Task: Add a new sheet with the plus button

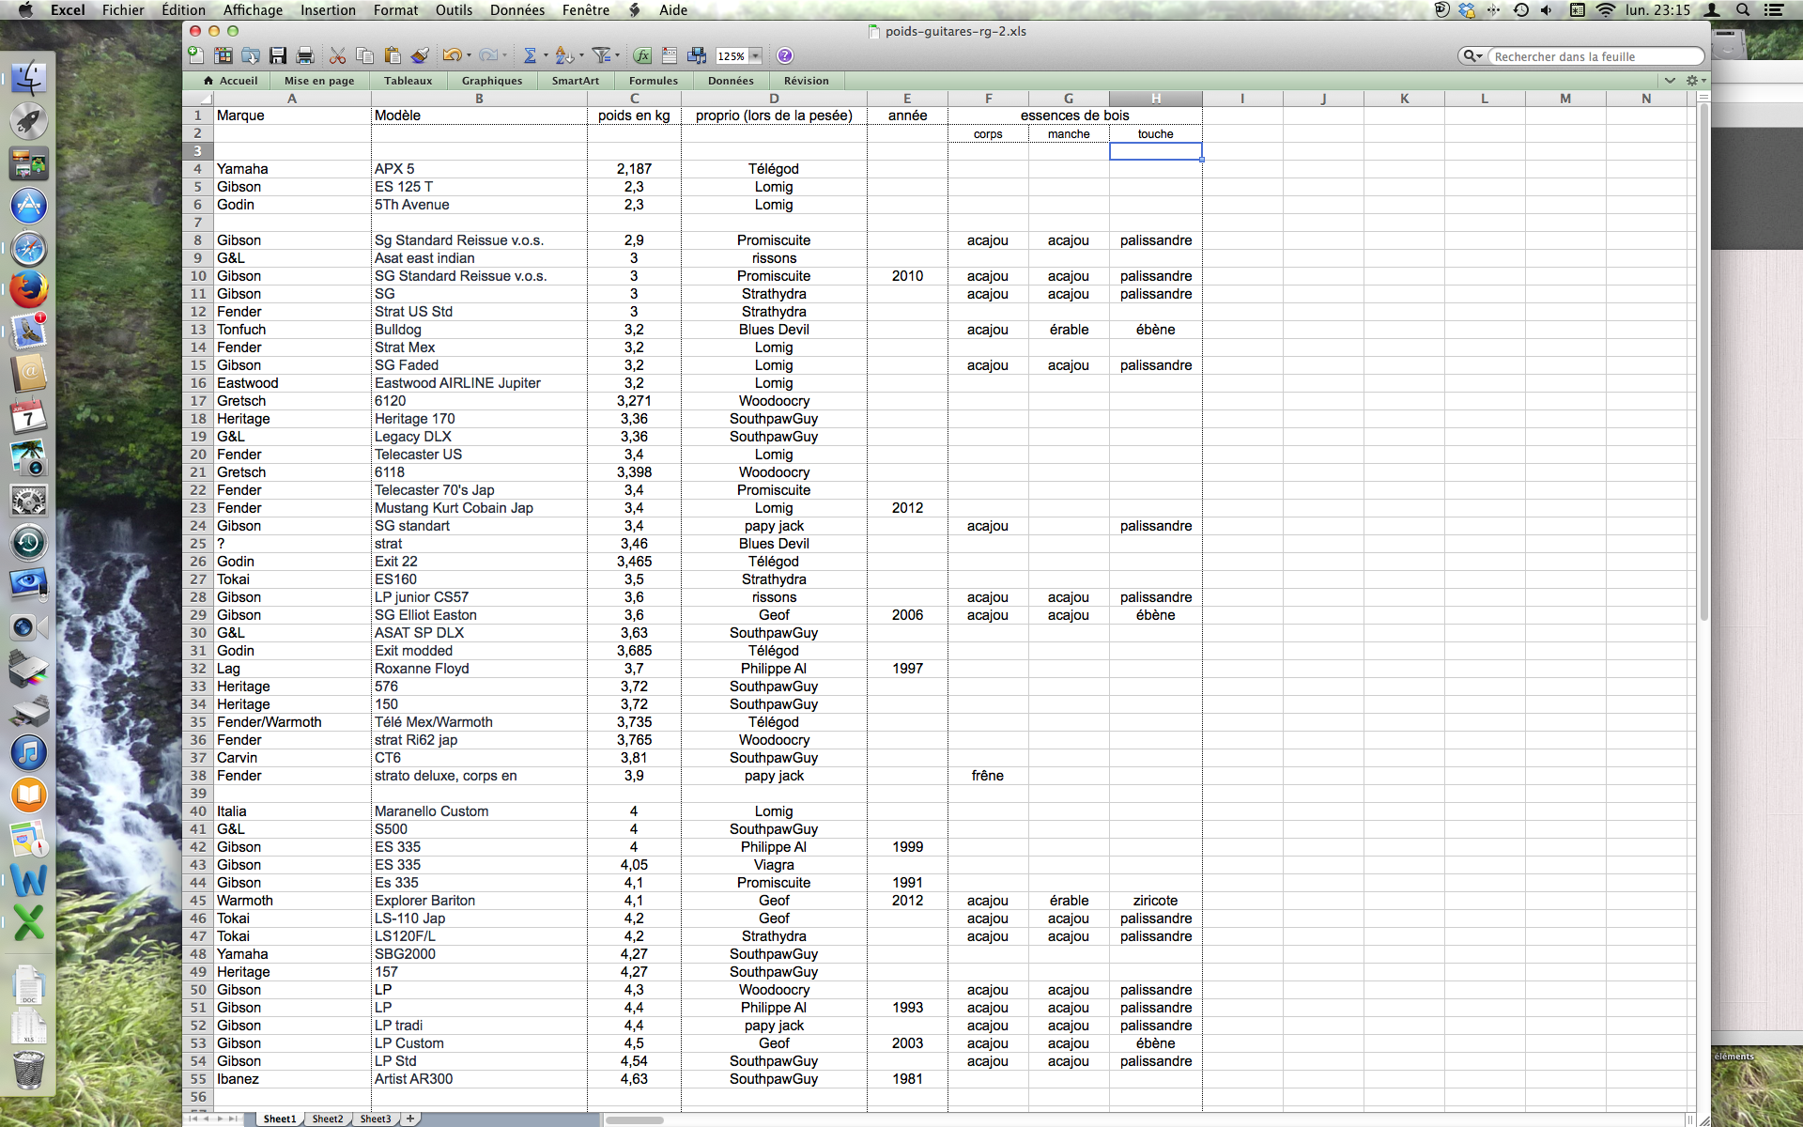Action: pyautogui.click(x=410, y=1119)
